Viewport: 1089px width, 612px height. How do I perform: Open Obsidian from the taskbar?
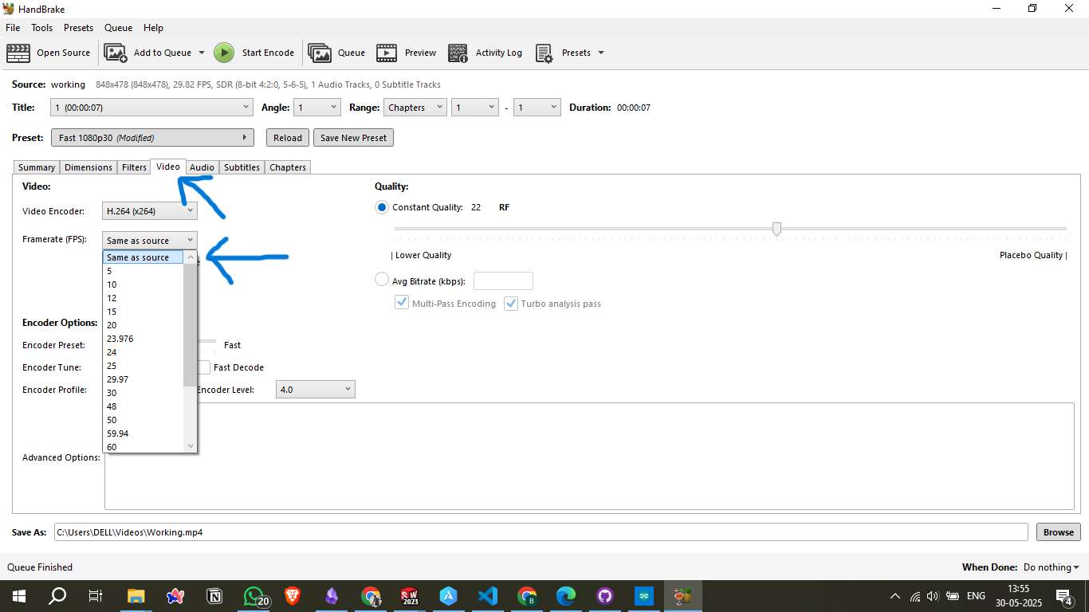click(332, 596)
